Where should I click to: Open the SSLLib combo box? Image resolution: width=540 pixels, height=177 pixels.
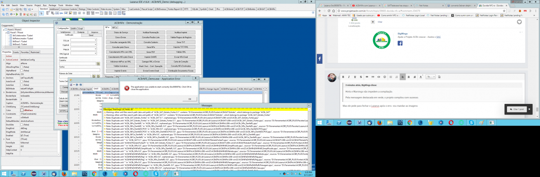[x=83, y=40]
